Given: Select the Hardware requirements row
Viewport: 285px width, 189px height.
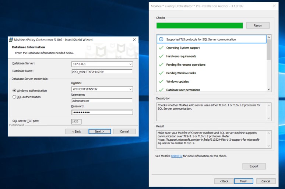Looking at the screenshot, I should click(x=211, y=56).
